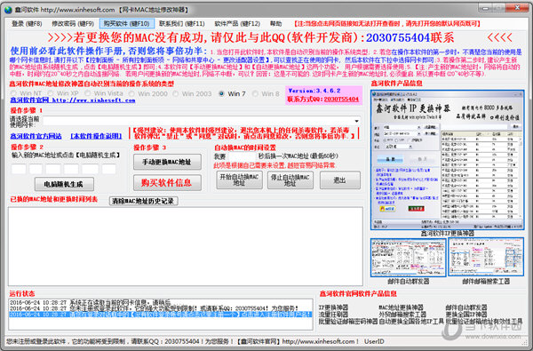Click the 手动更换MAC地址 button
The height and width of the screenshot is (351, 533).
(x=167, y=162)
